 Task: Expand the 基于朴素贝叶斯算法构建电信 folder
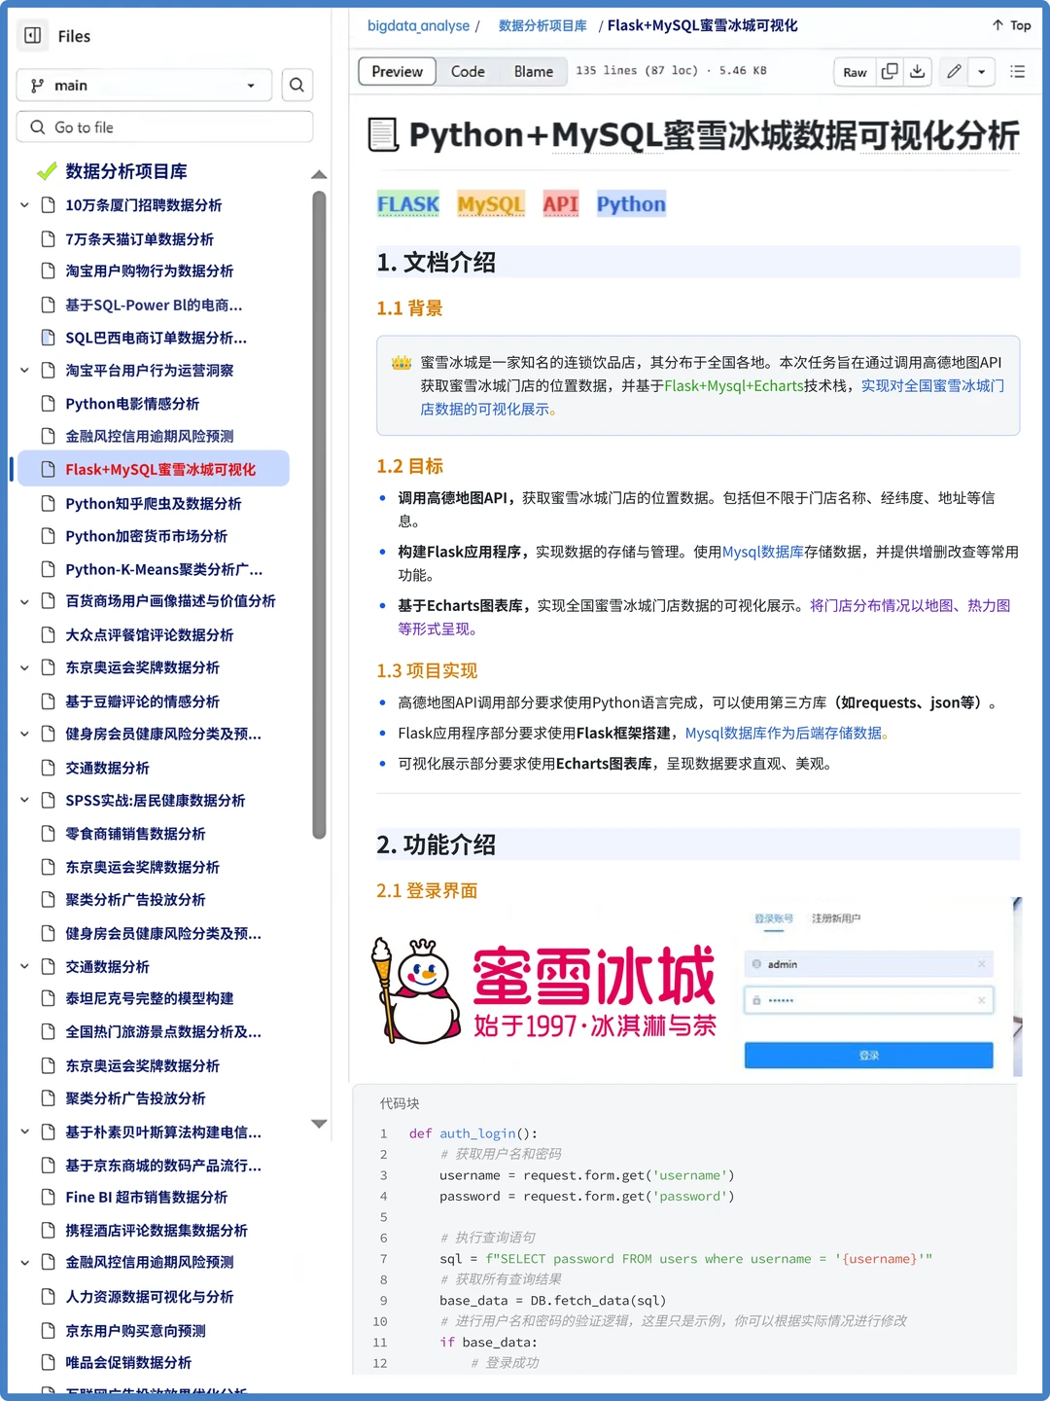click(x=25, y=1132)
